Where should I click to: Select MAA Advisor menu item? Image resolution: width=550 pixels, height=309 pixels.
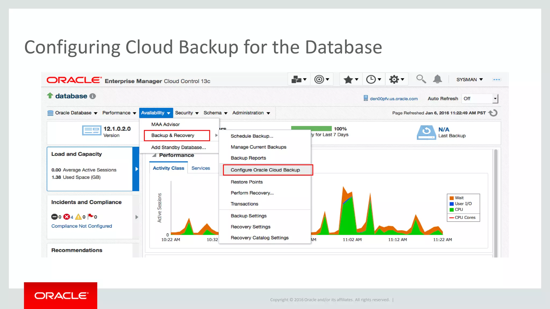(x=165, y=124)
